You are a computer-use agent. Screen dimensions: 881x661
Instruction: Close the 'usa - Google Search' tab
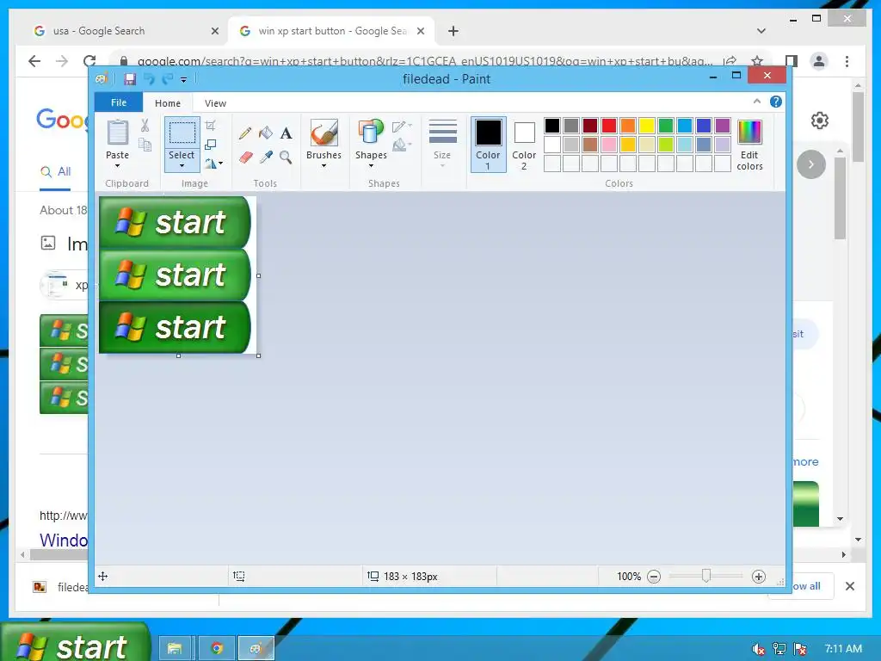(x=214, y=31)
